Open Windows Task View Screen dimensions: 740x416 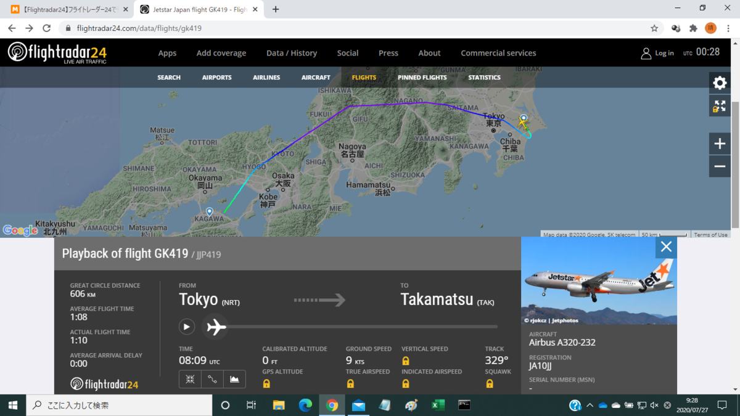[251, 405]
